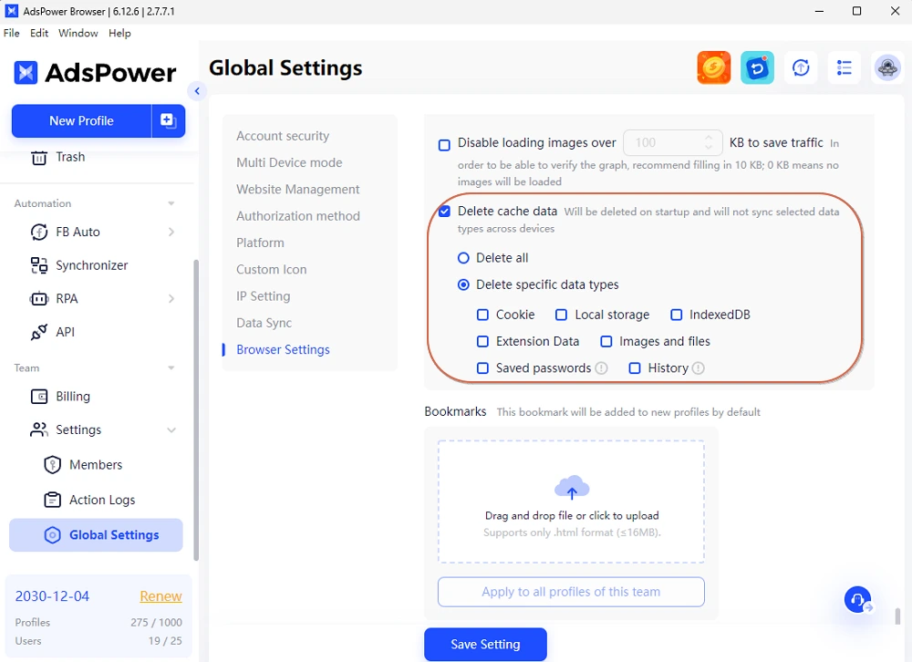Select Delete specific data types radio
912x662 pixels.
coord(463,284)
